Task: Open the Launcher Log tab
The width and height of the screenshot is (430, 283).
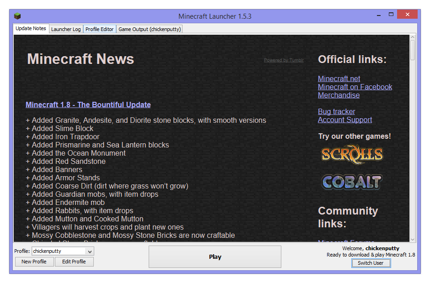Action: 66,29
